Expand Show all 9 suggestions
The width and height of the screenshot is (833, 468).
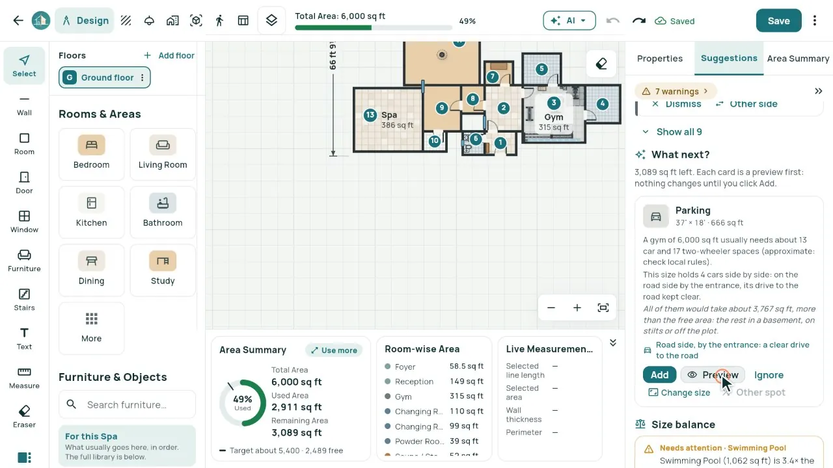(672, 132)
